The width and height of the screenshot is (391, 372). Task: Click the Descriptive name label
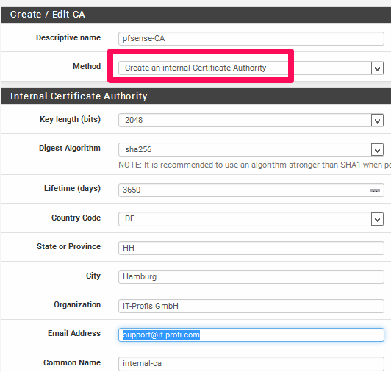click(x=68, y=37)
